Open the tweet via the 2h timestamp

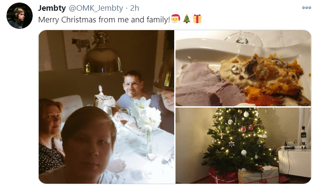135,8
